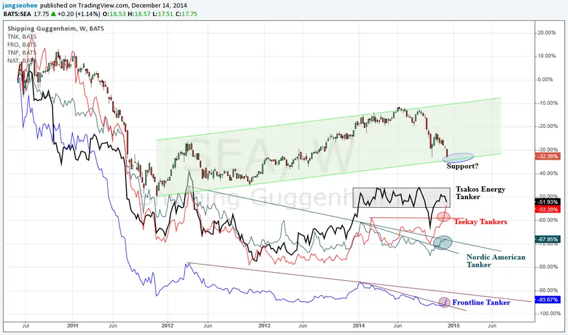Click the purple Frontline circle marker

click(444, 301)
